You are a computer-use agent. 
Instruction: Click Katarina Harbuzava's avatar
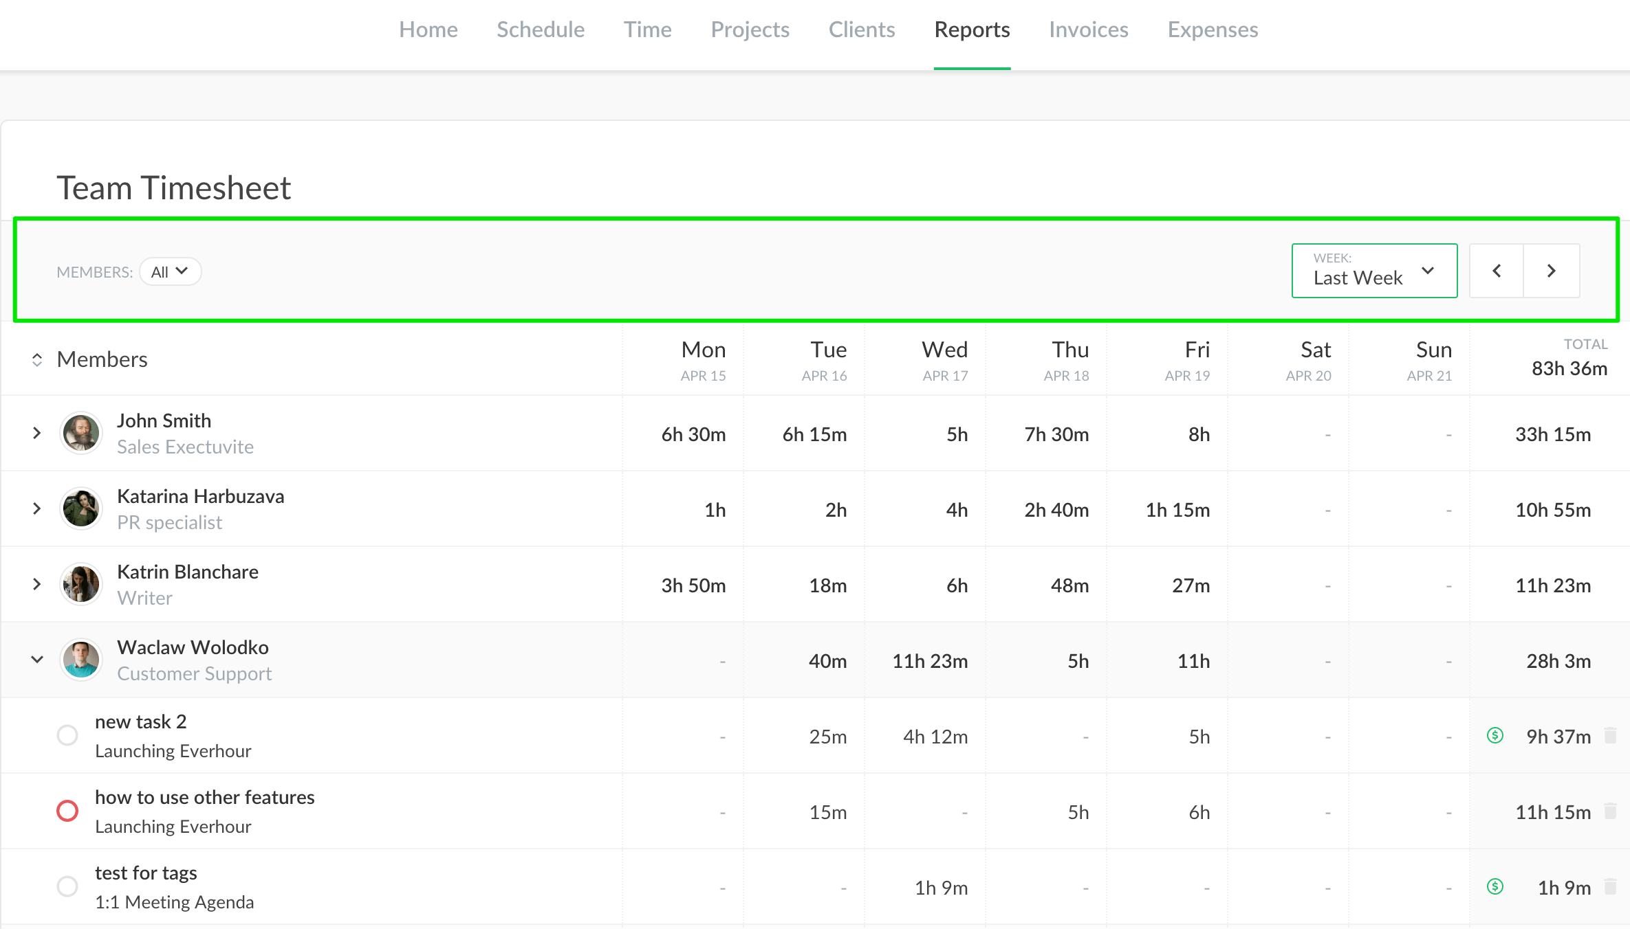tap(81, 508)
